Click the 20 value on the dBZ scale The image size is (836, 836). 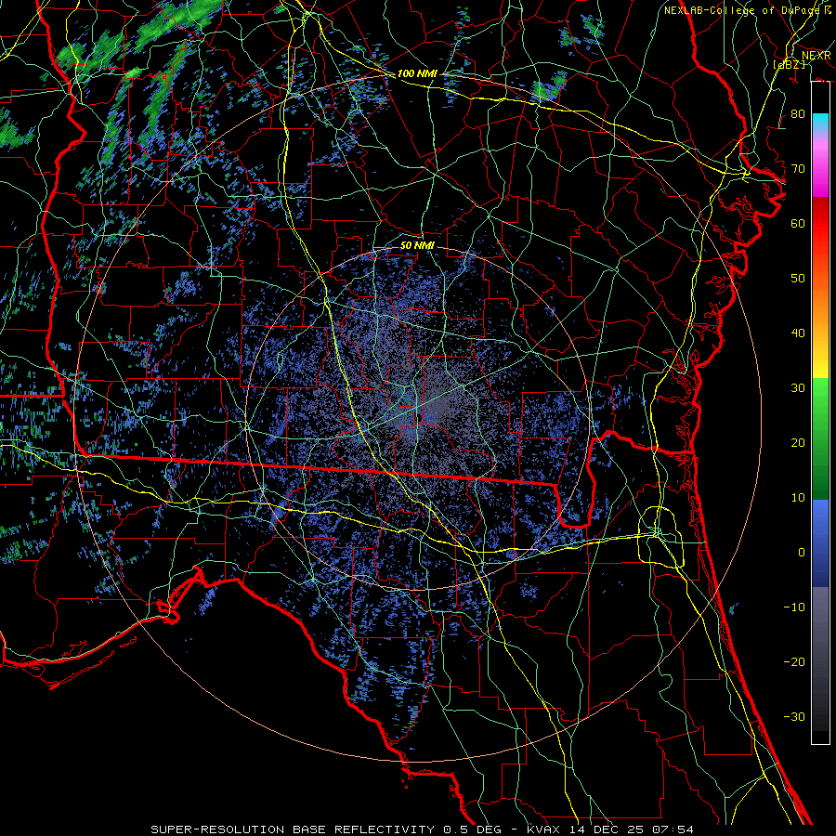pos(798,442)
